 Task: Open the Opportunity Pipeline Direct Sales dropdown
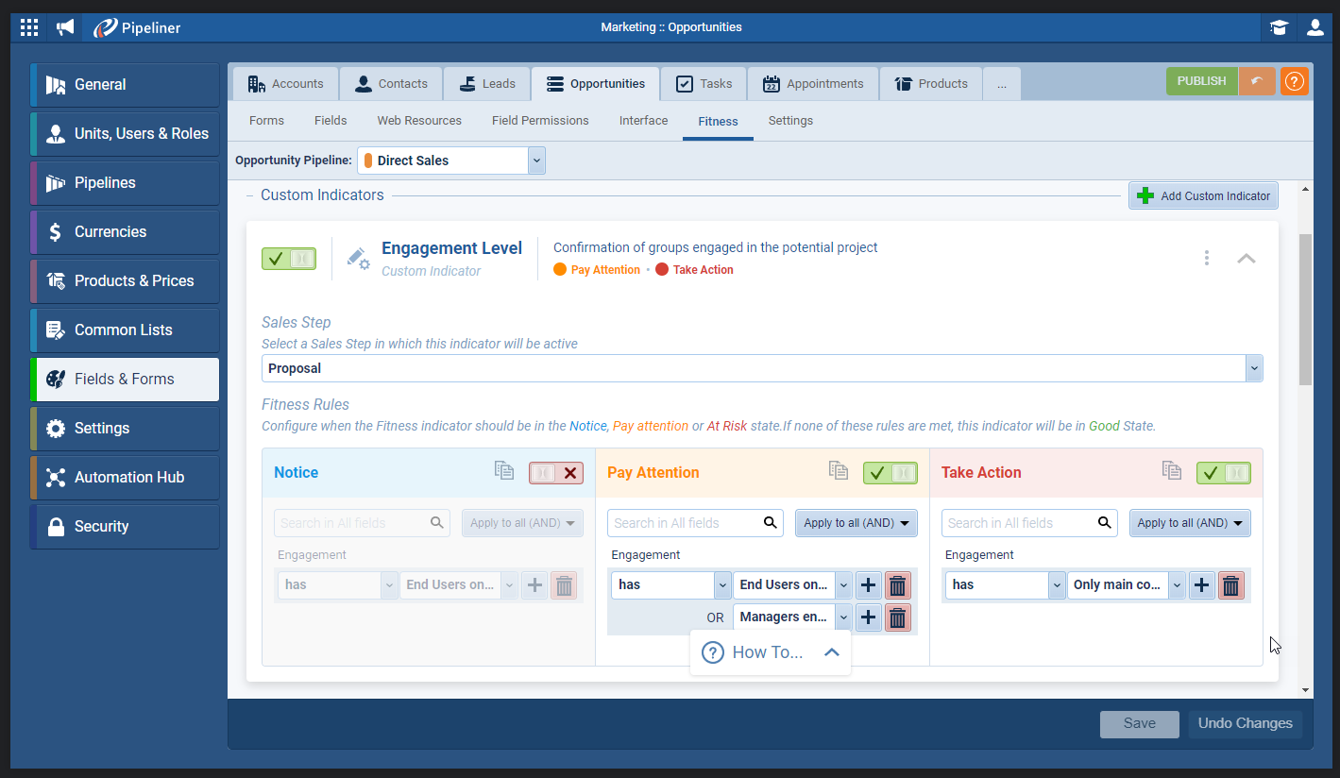tap(536, 161)
